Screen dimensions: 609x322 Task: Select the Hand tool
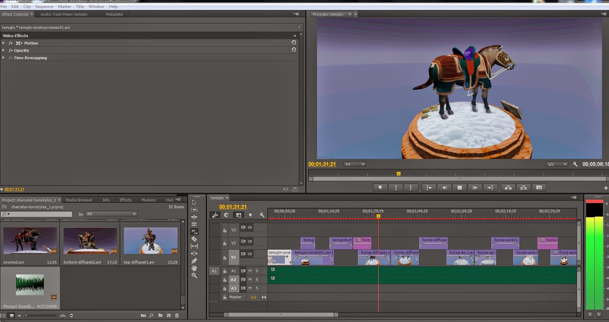pos(194,268)
